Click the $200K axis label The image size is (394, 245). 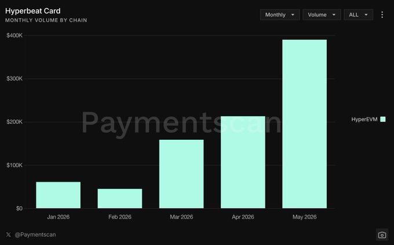coord(14,122)
